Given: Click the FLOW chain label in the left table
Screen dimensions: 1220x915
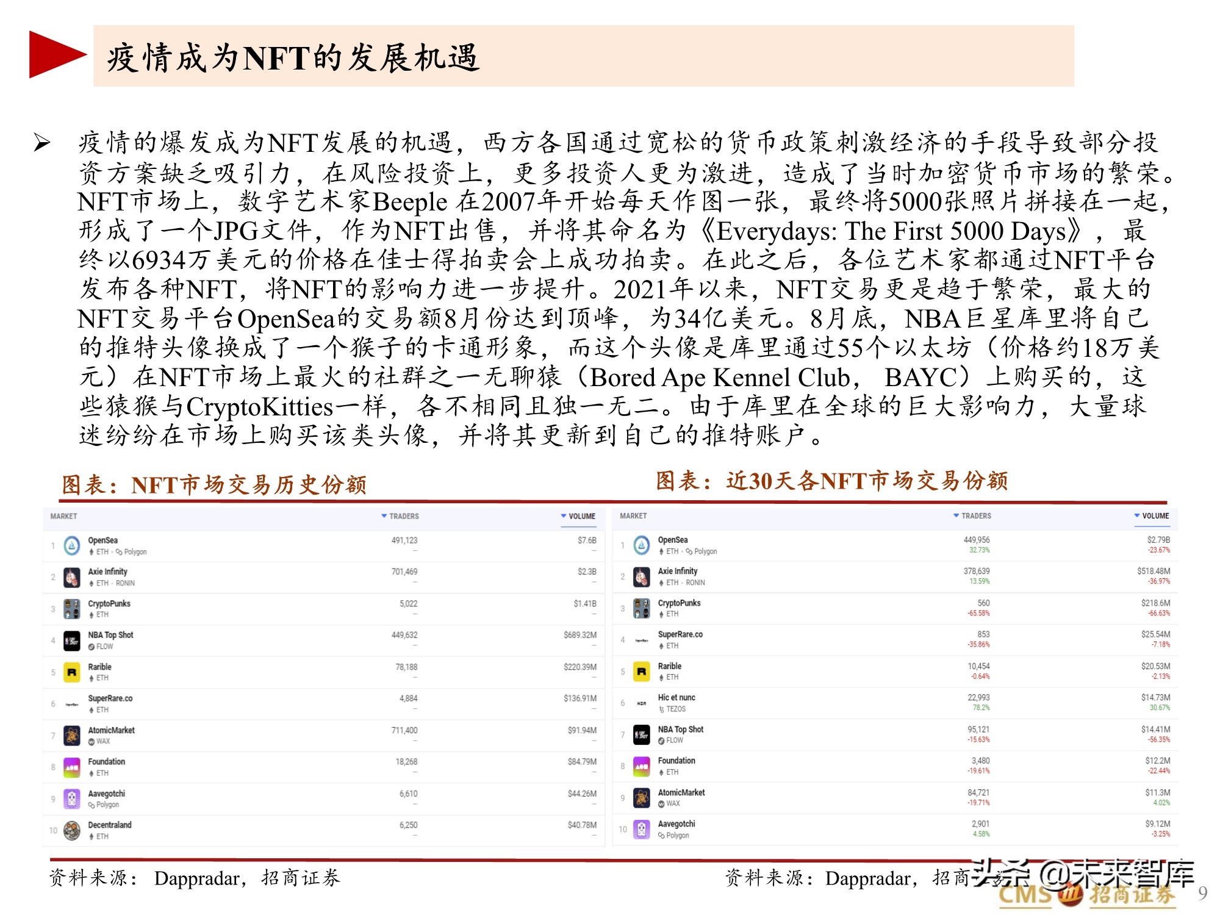Looking at the screenshot, I should (x=101, y=647).
